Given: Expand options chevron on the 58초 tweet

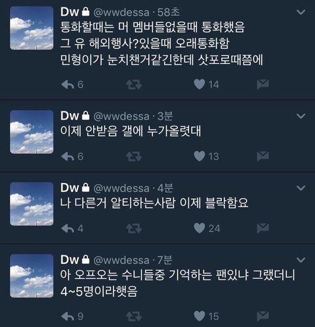Looking at the screenshot, I should (301, 12).
